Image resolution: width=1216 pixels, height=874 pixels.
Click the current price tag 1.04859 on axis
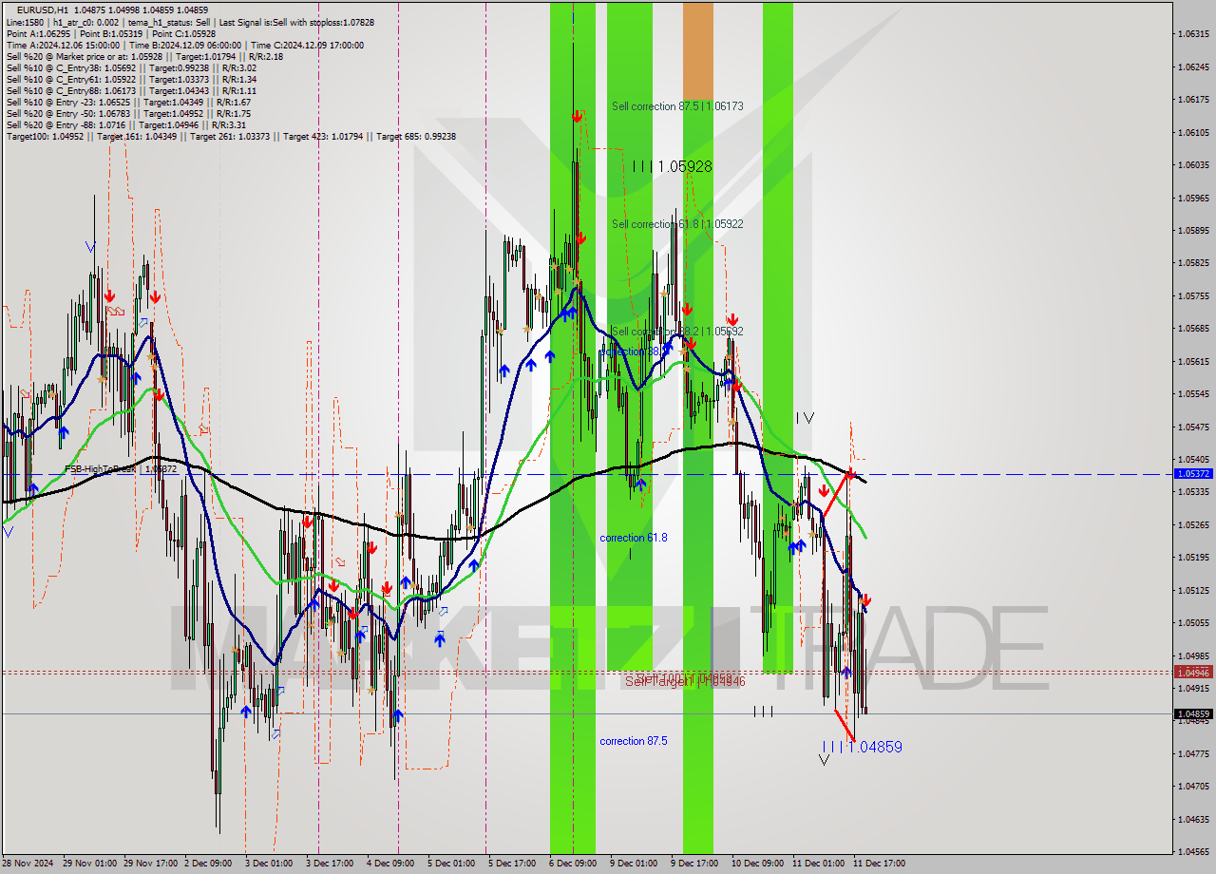[x=1193, y=713]
